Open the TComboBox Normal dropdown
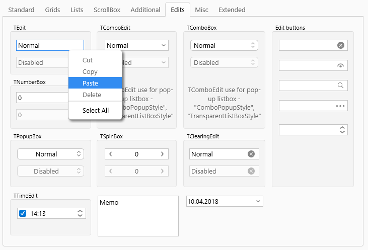Screen dimensions: 368x250 click(x=224, y=45)
